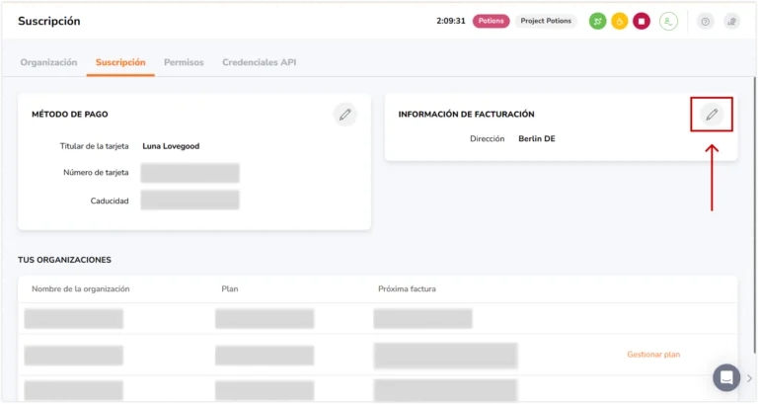
Task: Click the small chevron beside the chat bubble
Action: coord(749,378)
